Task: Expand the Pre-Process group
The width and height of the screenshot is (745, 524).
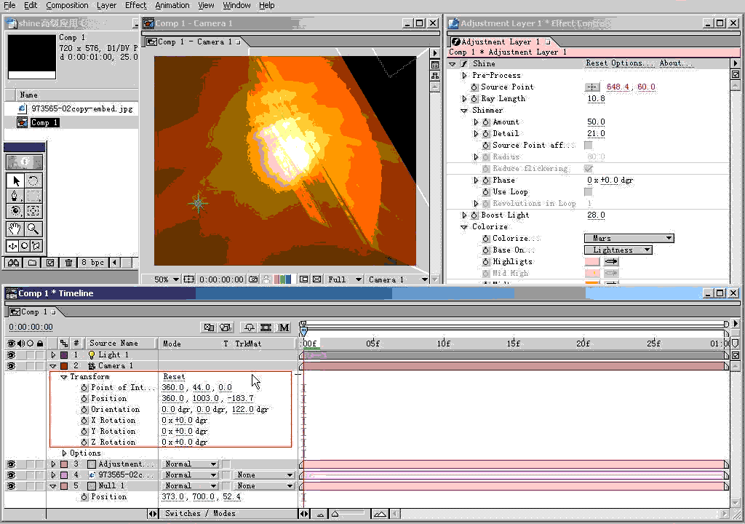Action: point(464,76)
